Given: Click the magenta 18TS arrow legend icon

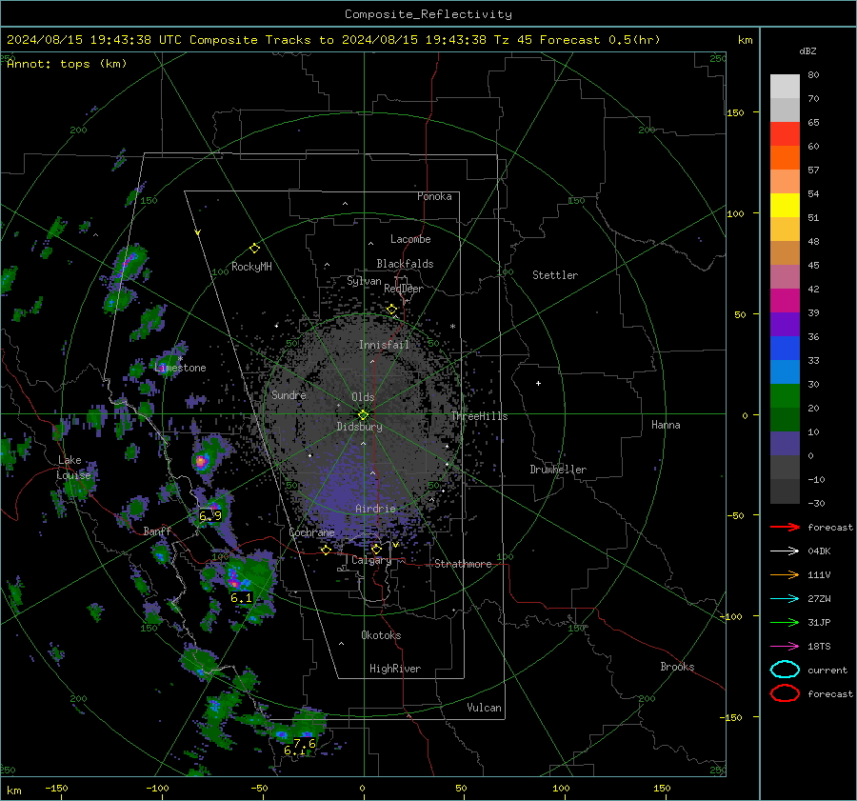Looking at the screenshot, I should pyautogui.click(x=785, y=647).
